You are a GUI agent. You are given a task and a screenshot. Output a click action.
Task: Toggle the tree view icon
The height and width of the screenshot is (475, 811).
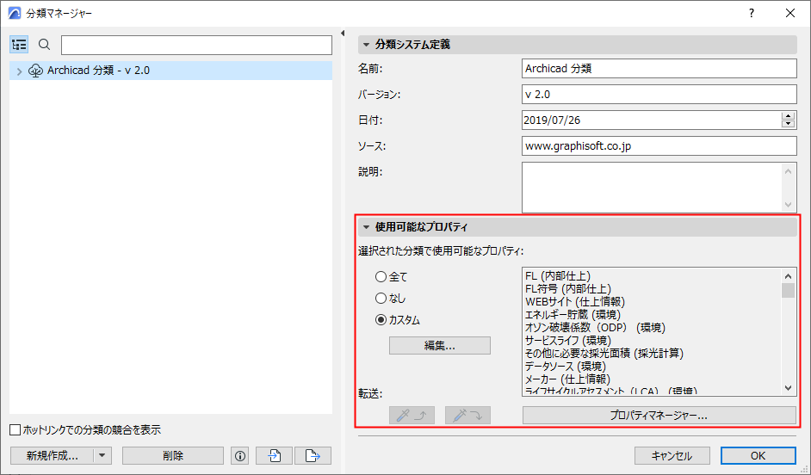pyautogui.click(x=19, y=45)
